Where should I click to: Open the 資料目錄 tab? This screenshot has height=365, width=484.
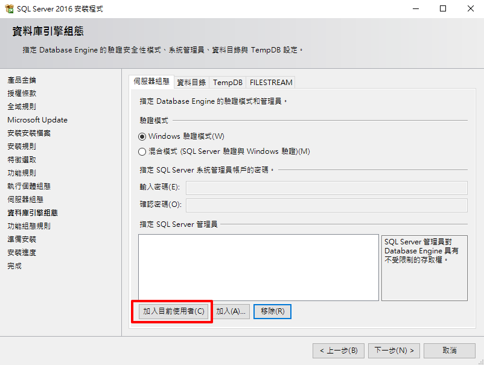click(191, 83)
